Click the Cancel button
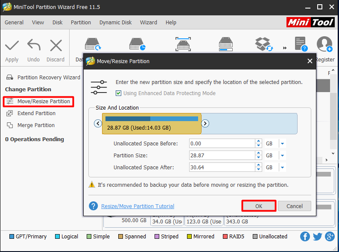The image size is (339, 252). (295, 206)
